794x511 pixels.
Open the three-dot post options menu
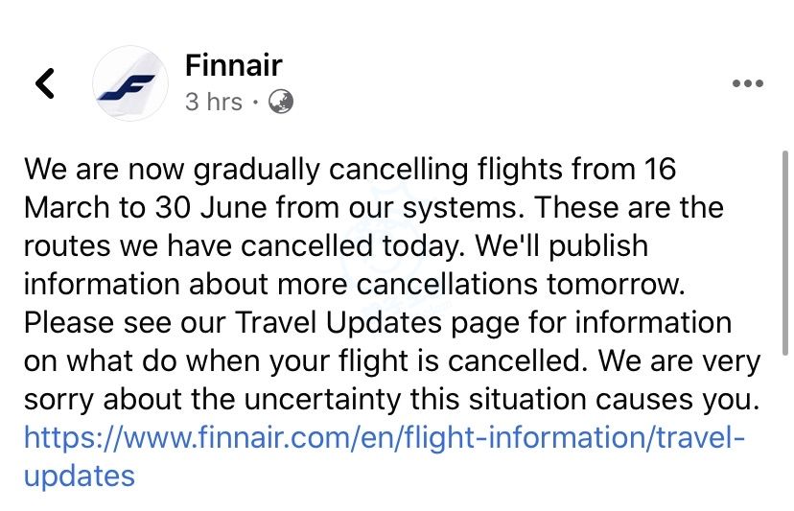(747, 83)
